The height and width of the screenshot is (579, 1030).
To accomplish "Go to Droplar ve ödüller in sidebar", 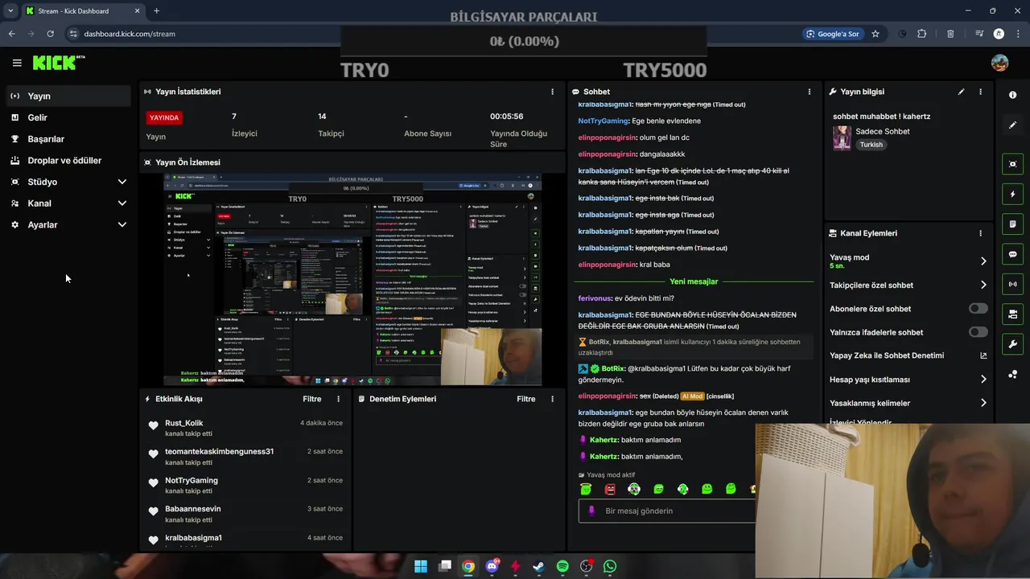I will pos(68,161).
